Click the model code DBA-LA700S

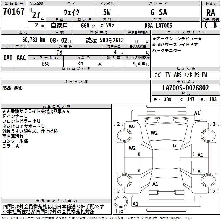tap(158, 25)
